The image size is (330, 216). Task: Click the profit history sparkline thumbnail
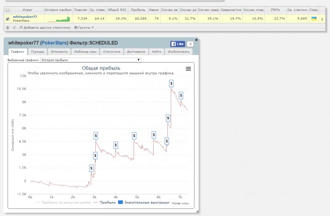(58, 19)
